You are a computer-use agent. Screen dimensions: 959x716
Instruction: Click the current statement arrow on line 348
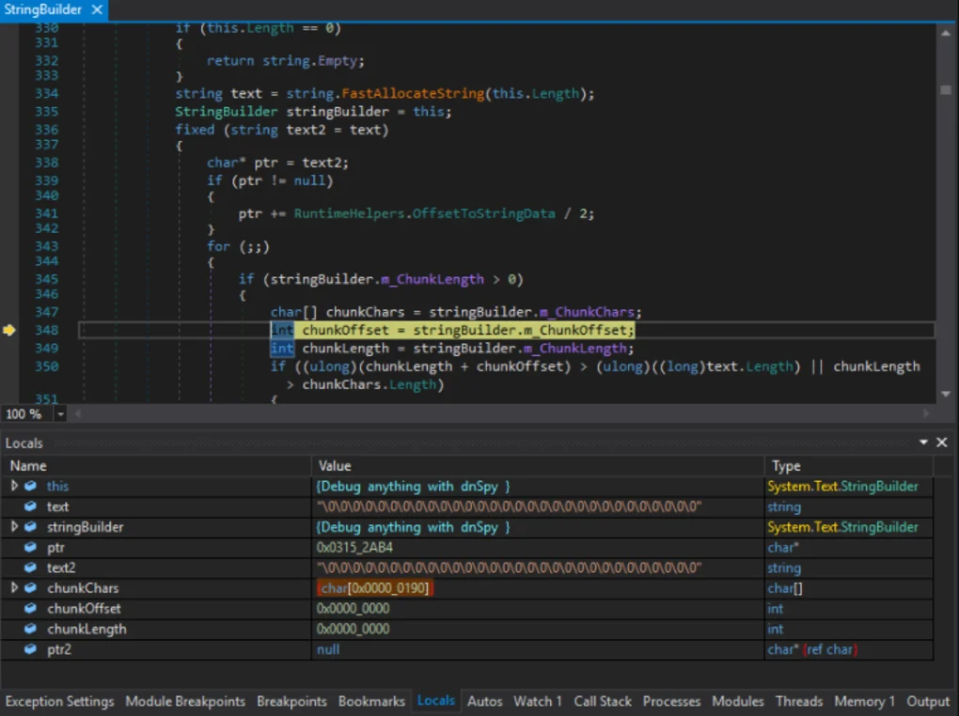click(x=9, y=330)
